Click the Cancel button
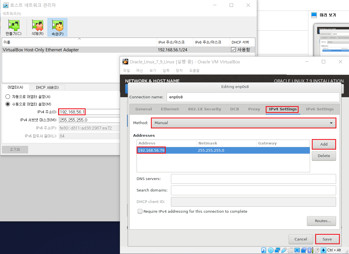 301,239
